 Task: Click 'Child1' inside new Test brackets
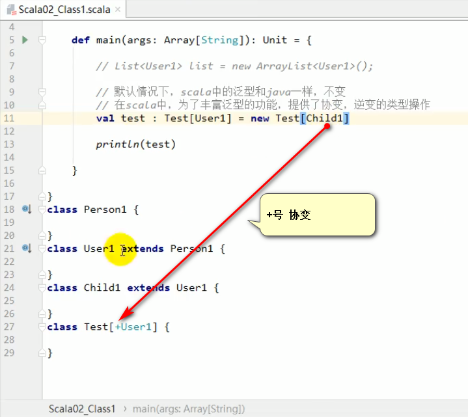point(324,118)
